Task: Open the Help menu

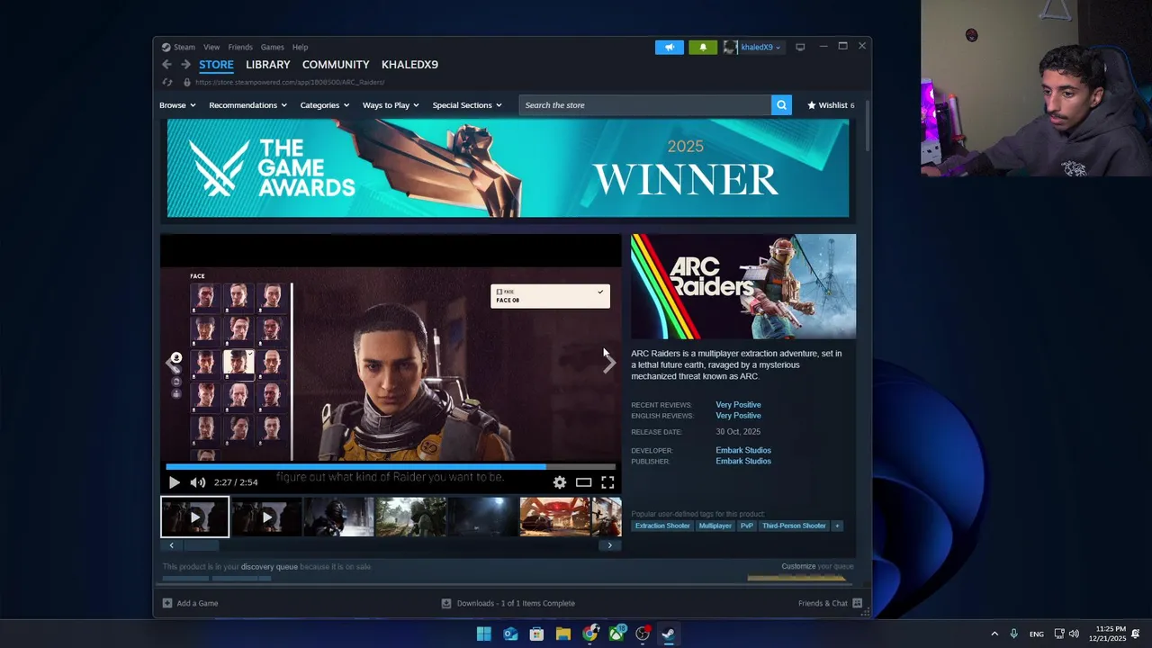Action: pos(300,47)
